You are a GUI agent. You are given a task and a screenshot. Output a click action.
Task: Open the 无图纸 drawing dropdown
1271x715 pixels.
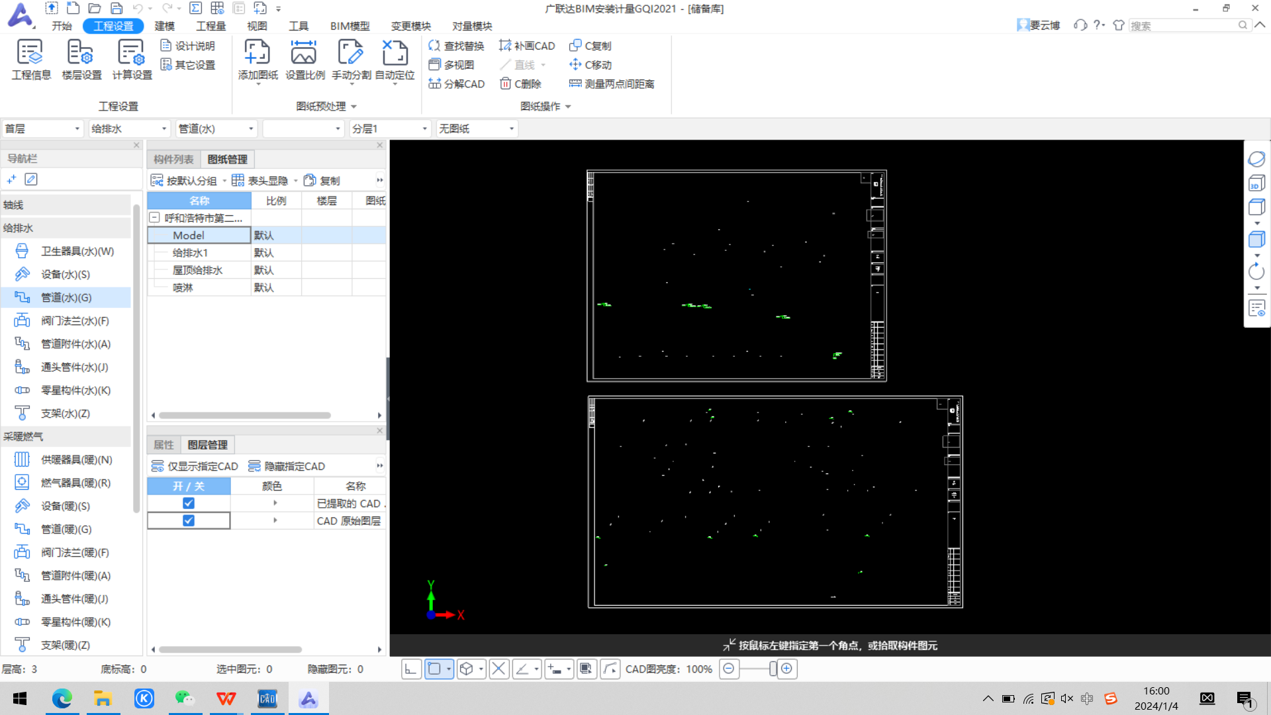tap(477, 128)
